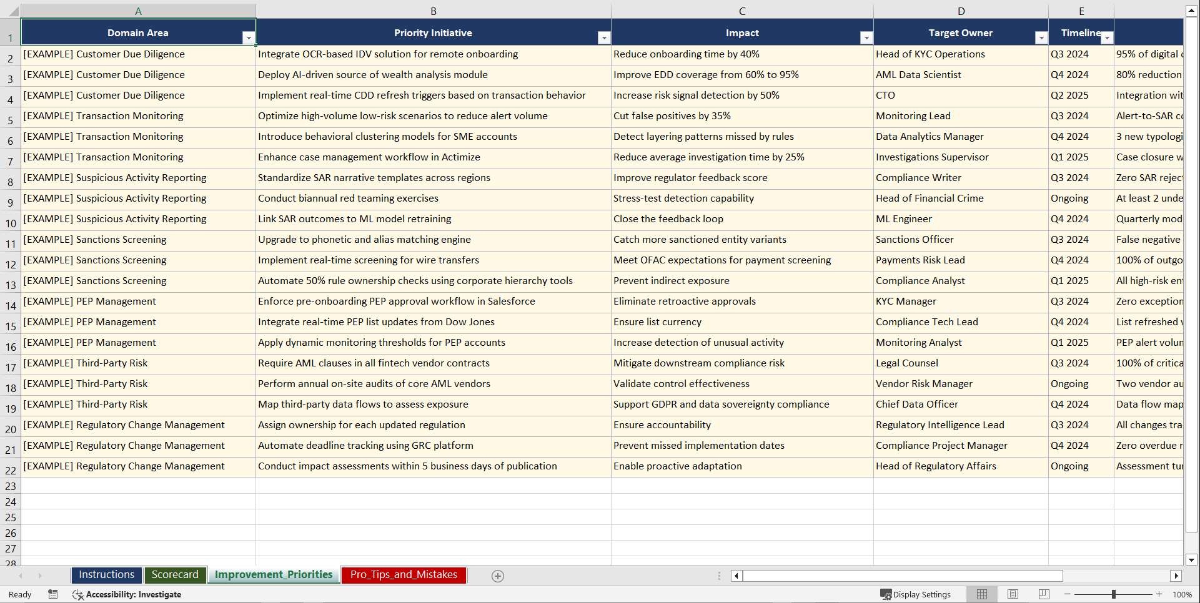The image size is (1200, 603).
Task: Open the Pro_Tips_and_Mistakes sheet tab
Action: [403, 575]
